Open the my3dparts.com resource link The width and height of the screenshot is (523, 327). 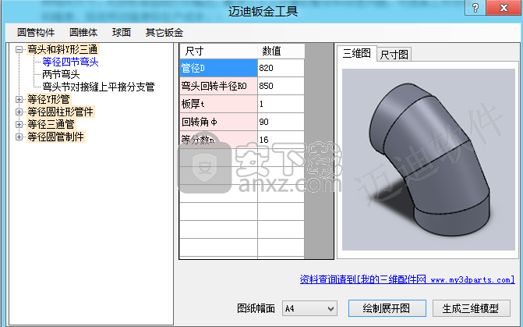pyautogui.click(x=407, y=279)
